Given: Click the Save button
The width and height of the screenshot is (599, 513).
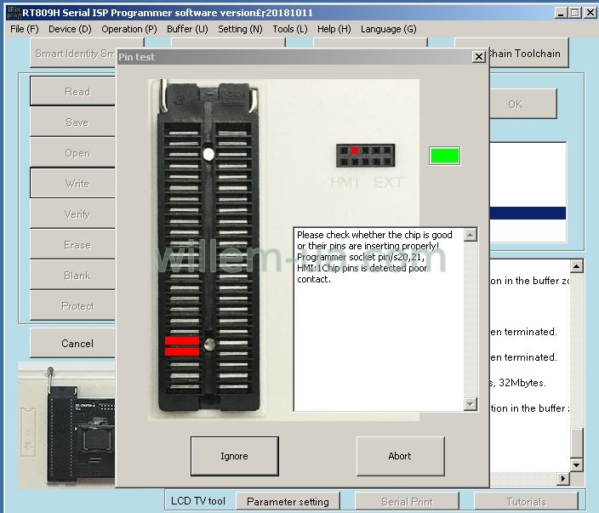Looking at the screenshot, I should (72, 122).
